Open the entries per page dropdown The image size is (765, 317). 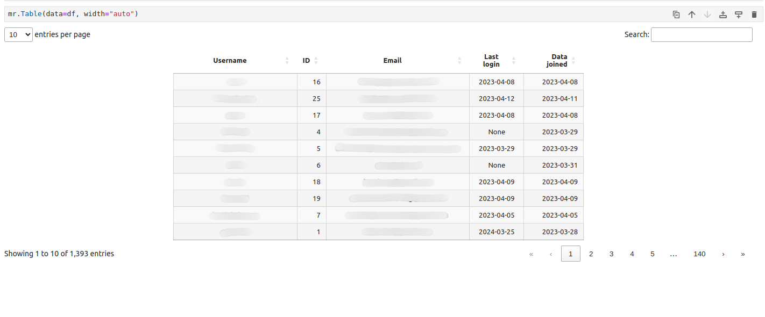point(18,34)
